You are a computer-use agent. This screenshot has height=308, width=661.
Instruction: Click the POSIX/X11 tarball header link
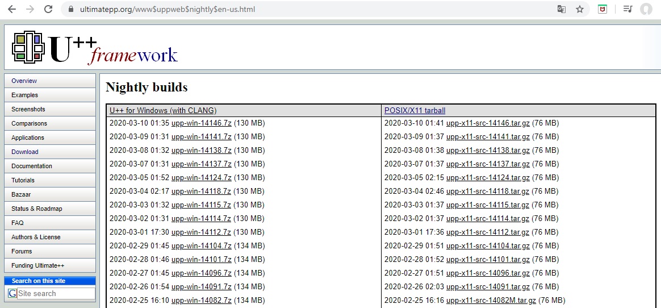(415, 110)
